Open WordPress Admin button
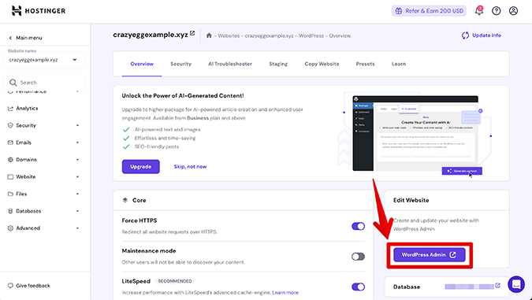 pyautogui.click(x=430, y=255)
